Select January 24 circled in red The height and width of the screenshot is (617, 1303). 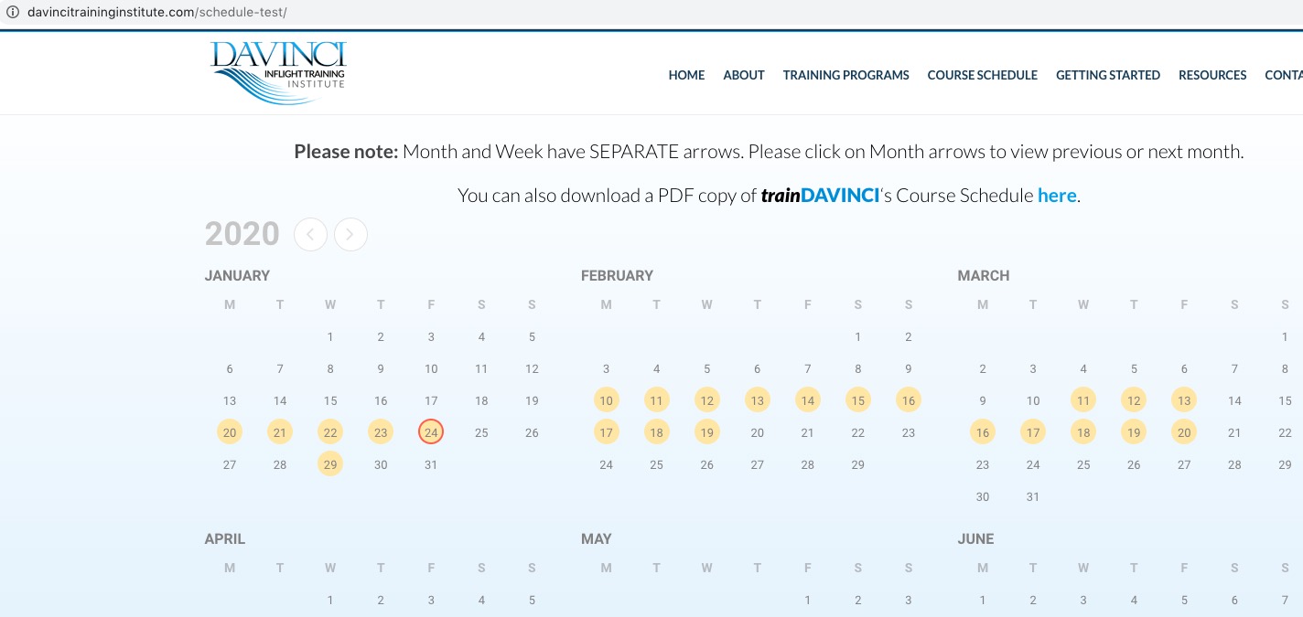pos(431,432)
